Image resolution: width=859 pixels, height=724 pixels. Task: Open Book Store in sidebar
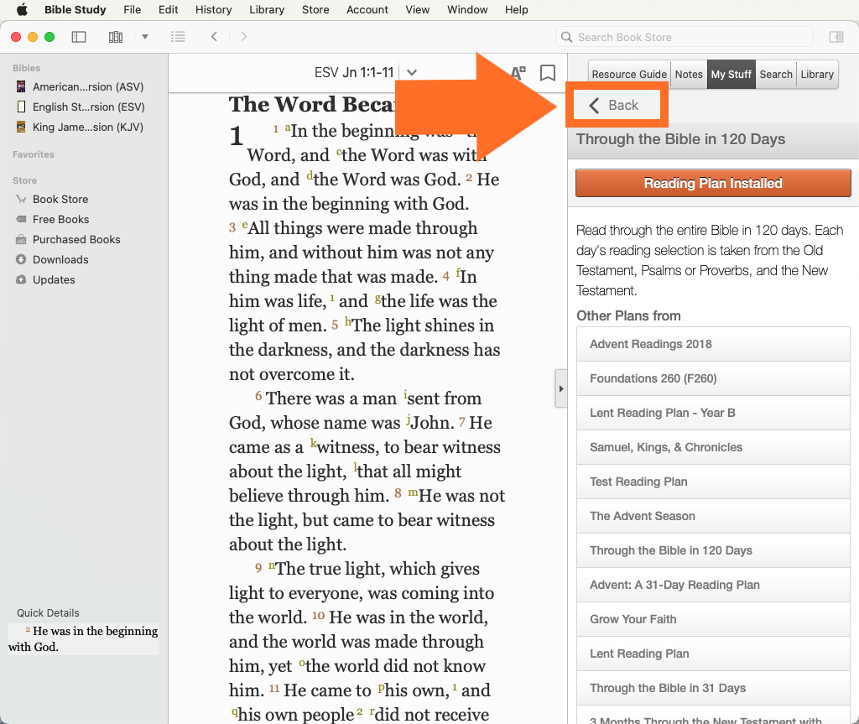tap(60, 199)
